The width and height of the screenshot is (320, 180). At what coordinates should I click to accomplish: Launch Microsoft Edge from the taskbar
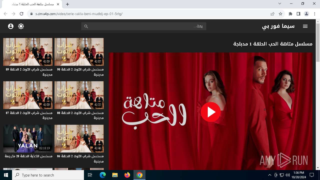click(103, 175)
